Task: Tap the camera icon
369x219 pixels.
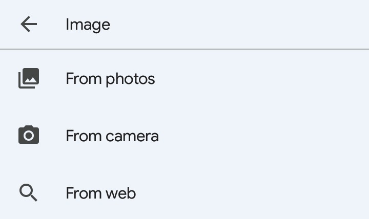Action: [x=29, y=136]
